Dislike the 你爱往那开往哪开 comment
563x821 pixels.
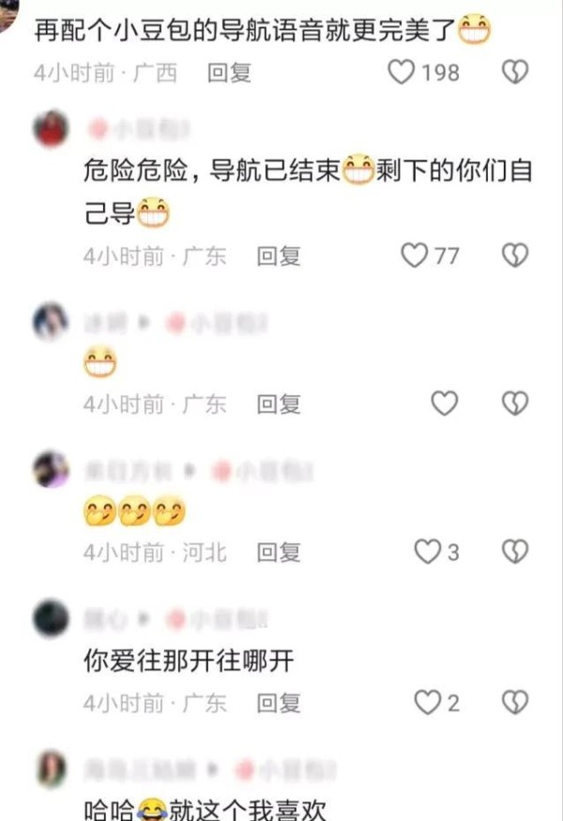[515, 702]
